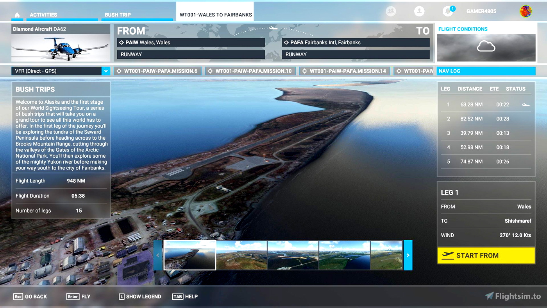Show previous thumbnails with left arrow
Image resolution: width=547 pixels, height=308 pixels.
[158, 255]
